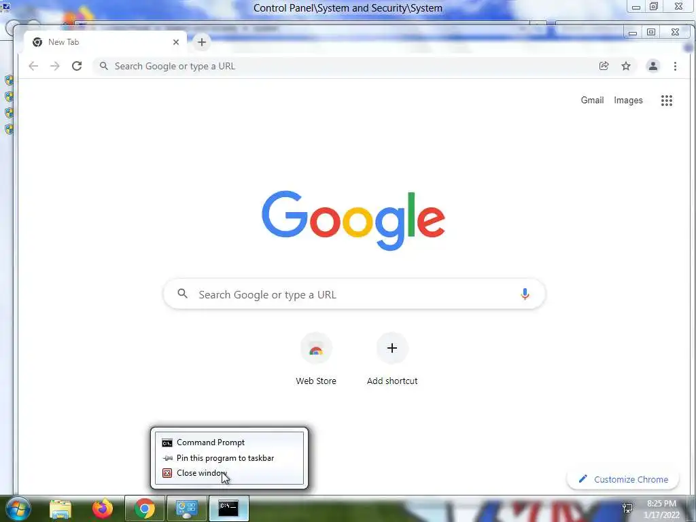Restore down the Chrome window
The width and height of the screenshot is (696, 522).
tap(651, 33)
